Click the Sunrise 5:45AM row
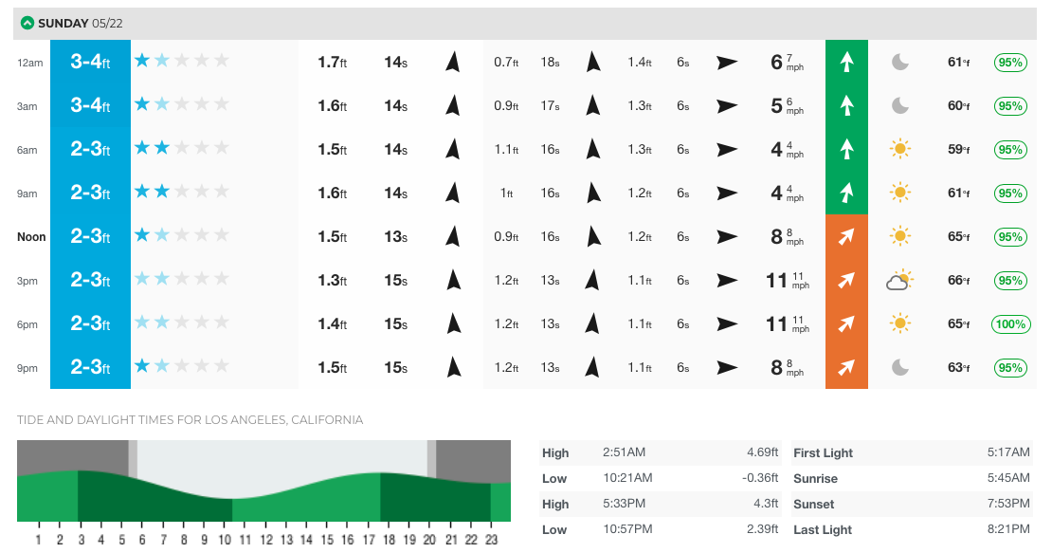This screenshot has width=1052, height=553. [911, 478]
